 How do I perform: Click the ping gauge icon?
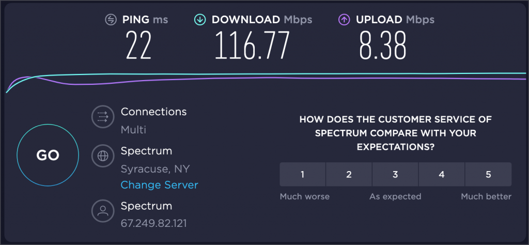click(111, 20)
